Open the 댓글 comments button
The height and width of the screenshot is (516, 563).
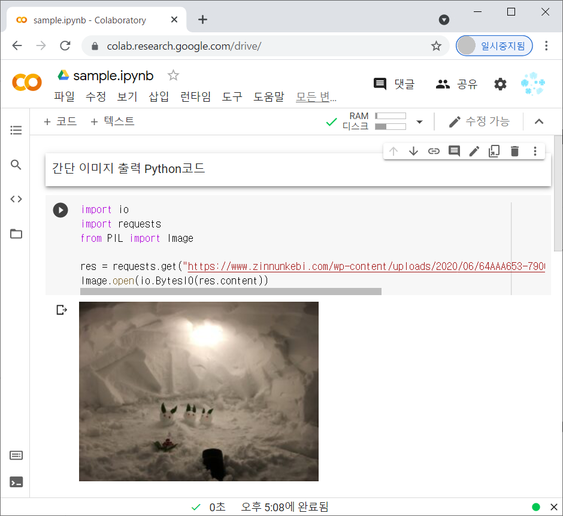tap(394, 84)
